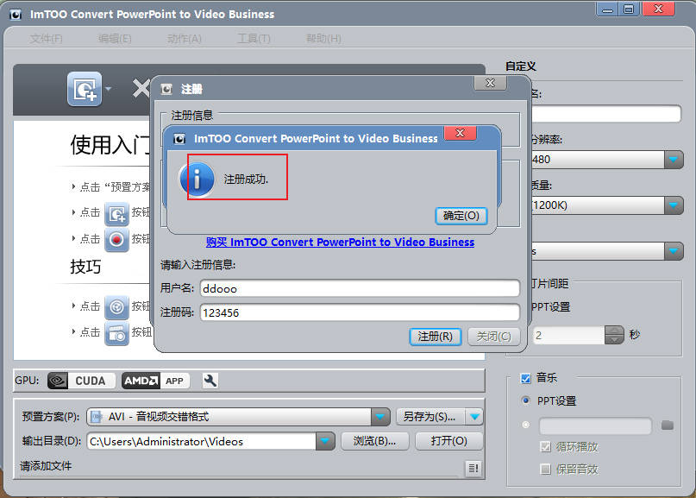This screenshot has height=498, width=696.
Task: Click the name input field under 自定义
Action: 606,114
